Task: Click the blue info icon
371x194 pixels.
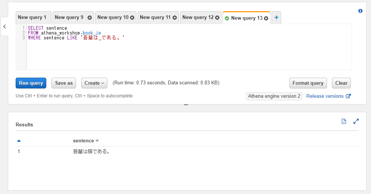Action: click(x=360, y=11)
